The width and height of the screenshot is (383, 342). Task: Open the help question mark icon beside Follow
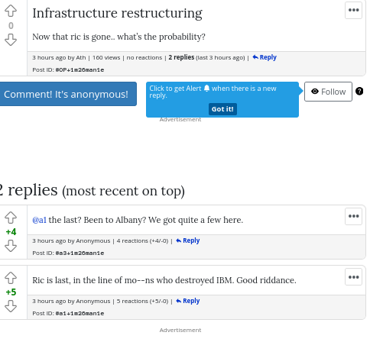(359, 91)
